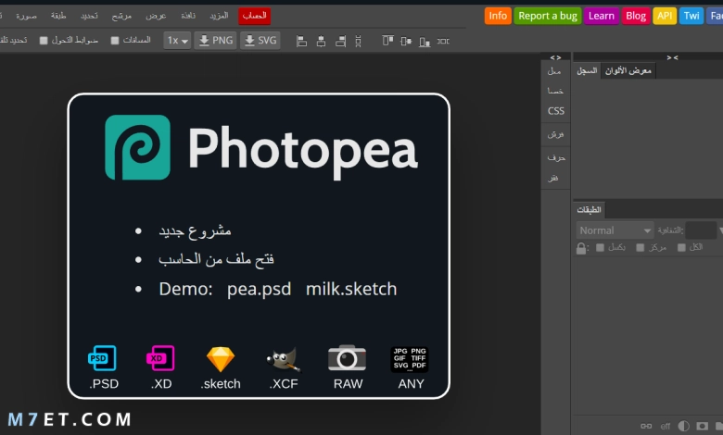Image resolution: width=723 pixels, height=435 pixels.
Task: Open the CSS side panel
Action: [x=555, y=111]
